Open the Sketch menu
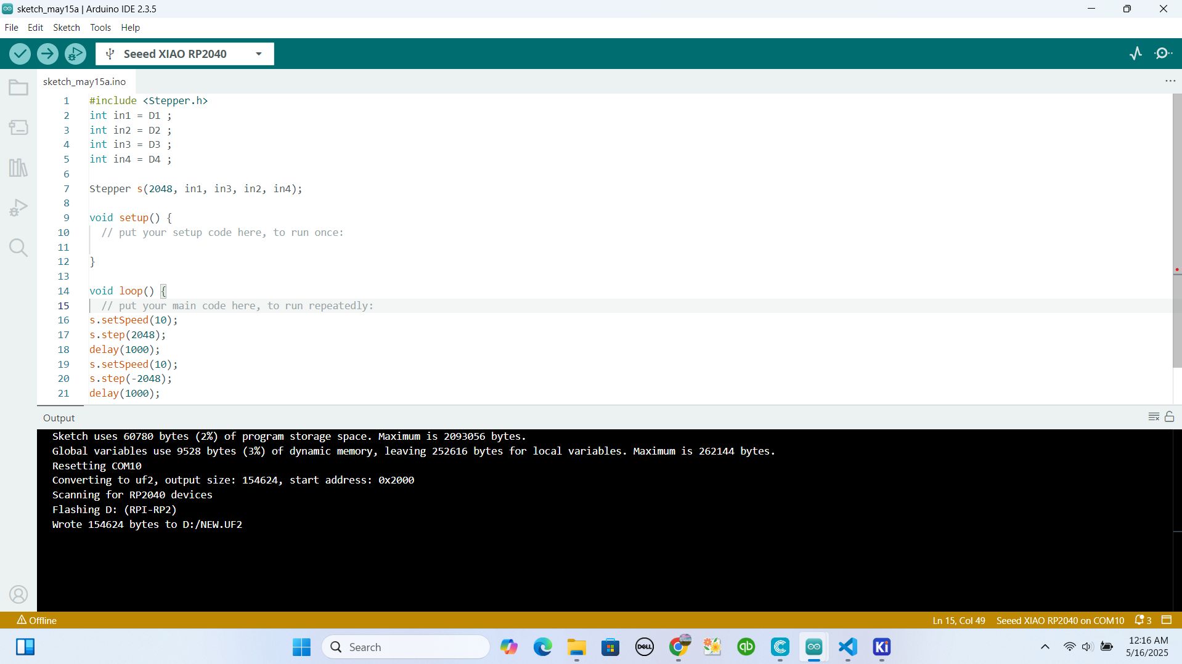 coord(67,28)
